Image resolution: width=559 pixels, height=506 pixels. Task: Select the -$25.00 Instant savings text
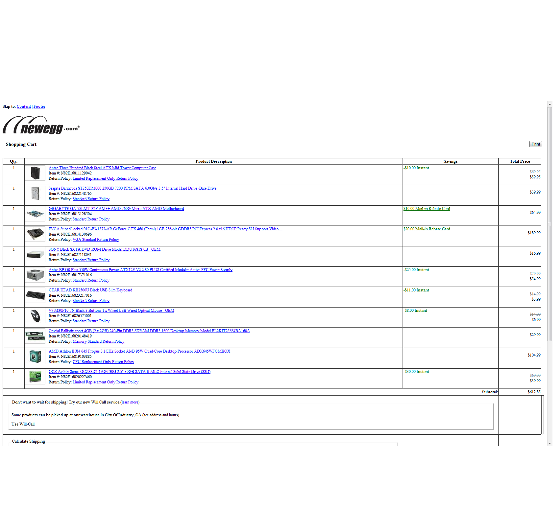(x=417, y=270)
